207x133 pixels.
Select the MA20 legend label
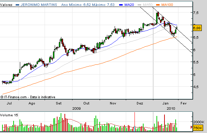coord(129,5)
